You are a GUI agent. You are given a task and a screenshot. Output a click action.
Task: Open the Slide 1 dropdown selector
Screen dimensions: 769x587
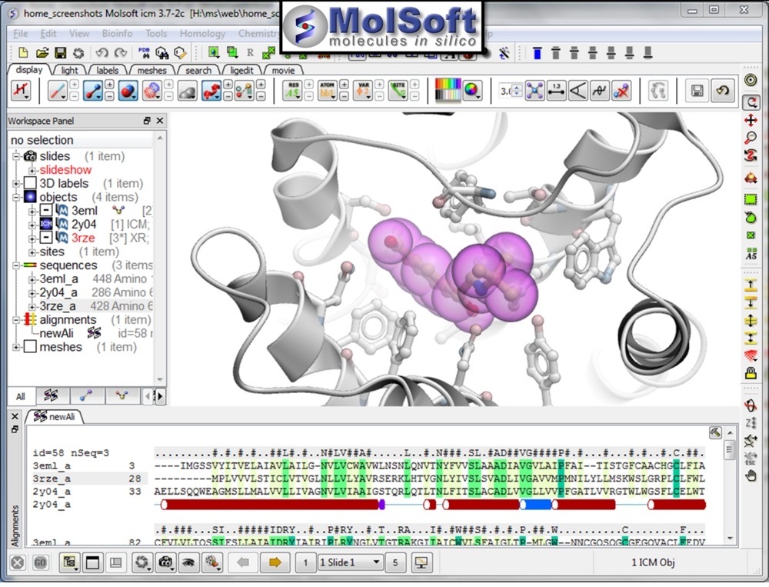(x=350, y=562)
